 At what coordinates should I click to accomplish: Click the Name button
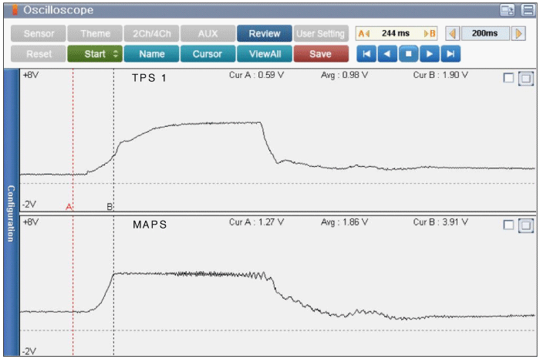[151, 54]
